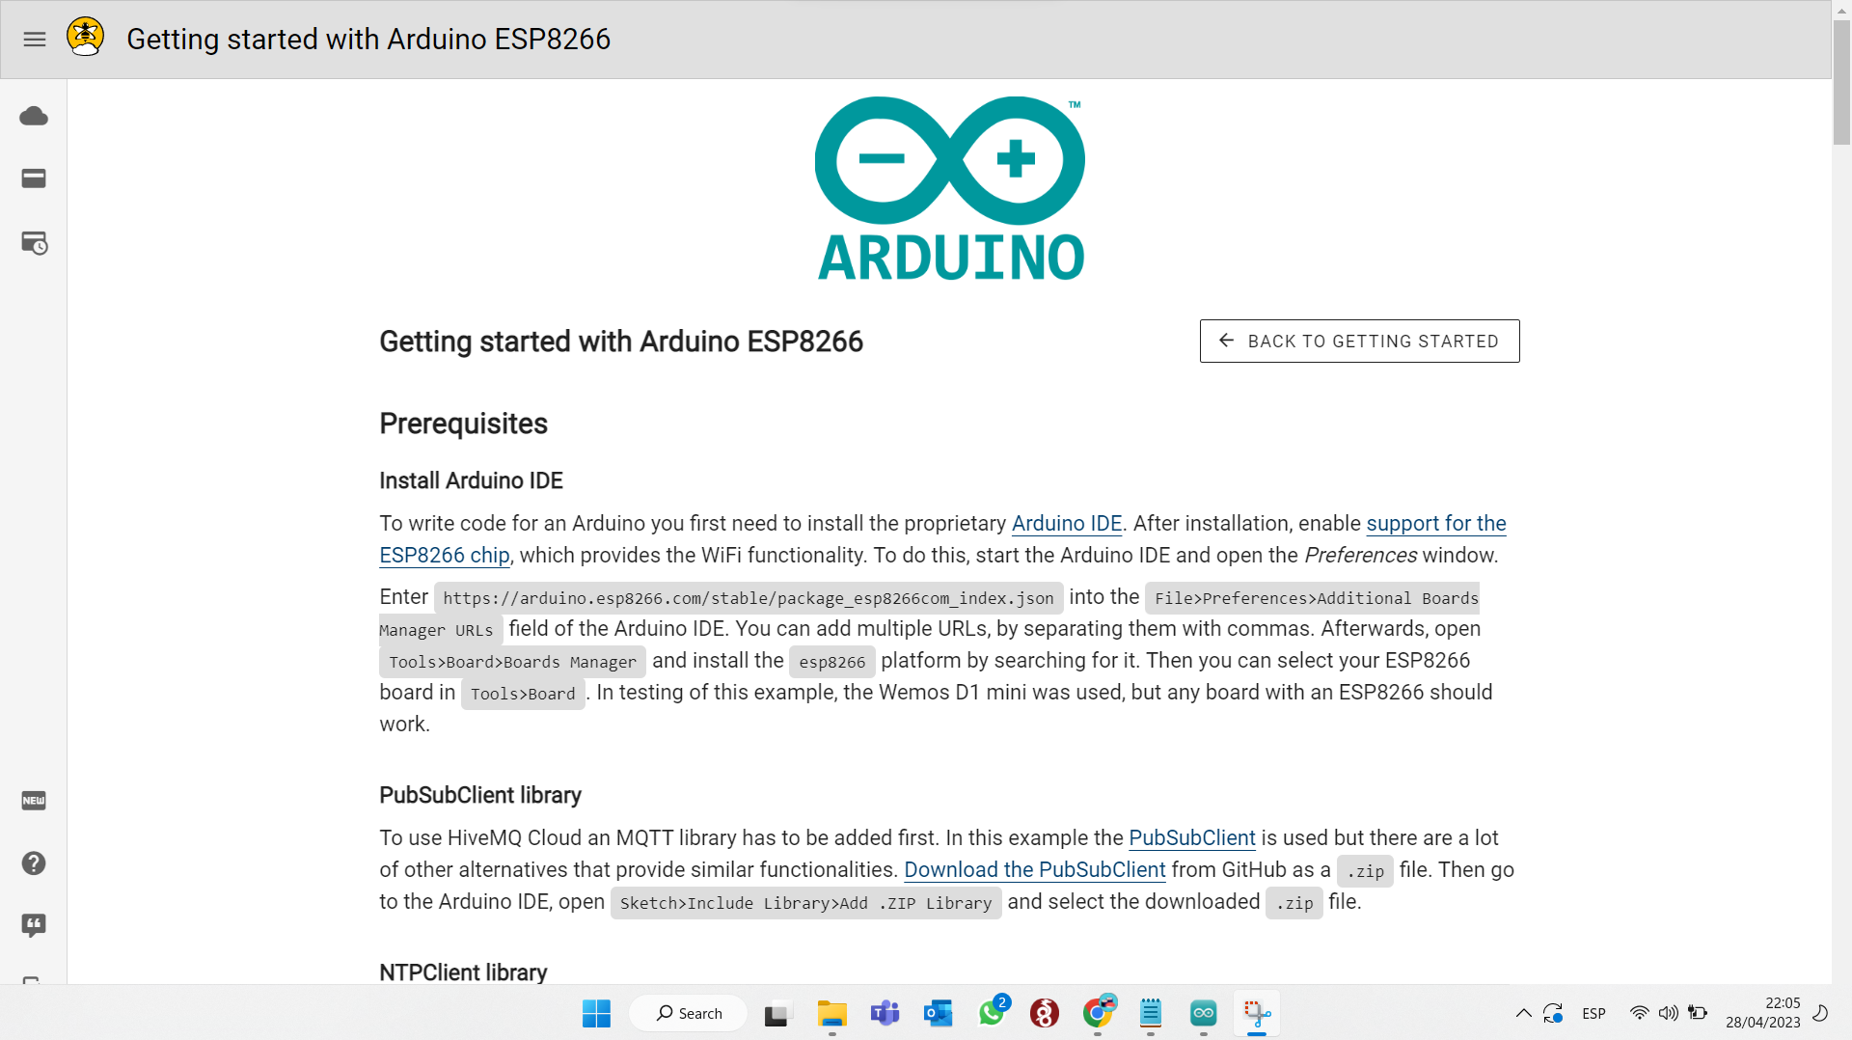1852x1040 pixels.
Task: Open the PubSubClient link
Action: pos(1192,837)
